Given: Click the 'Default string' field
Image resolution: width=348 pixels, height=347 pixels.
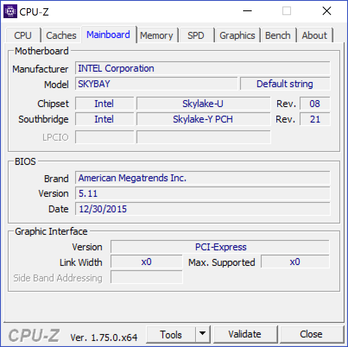Looking at the screenshot, I should coord(285,84).
